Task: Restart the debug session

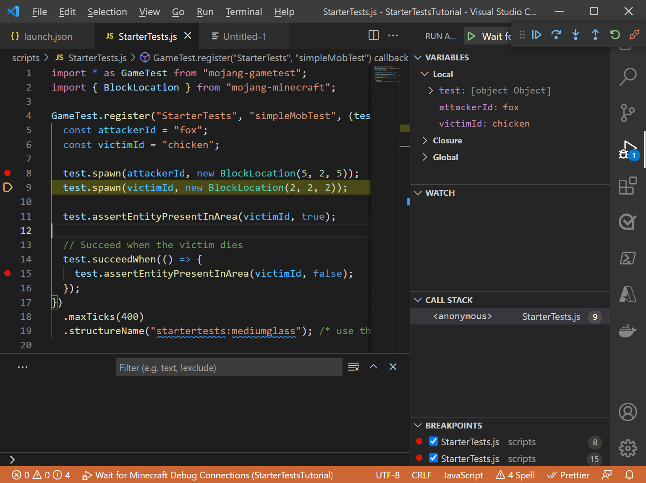Action: tap(615, 35)
